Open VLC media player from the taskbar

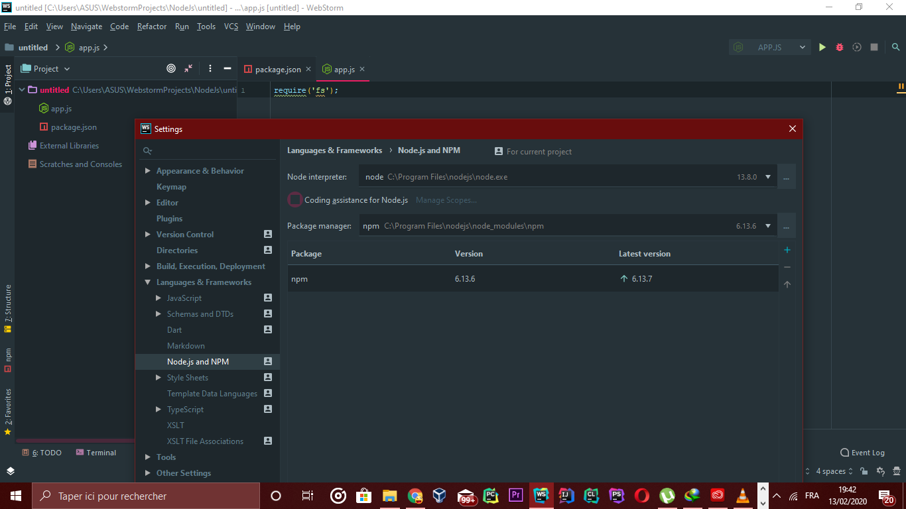pos(744,496)
